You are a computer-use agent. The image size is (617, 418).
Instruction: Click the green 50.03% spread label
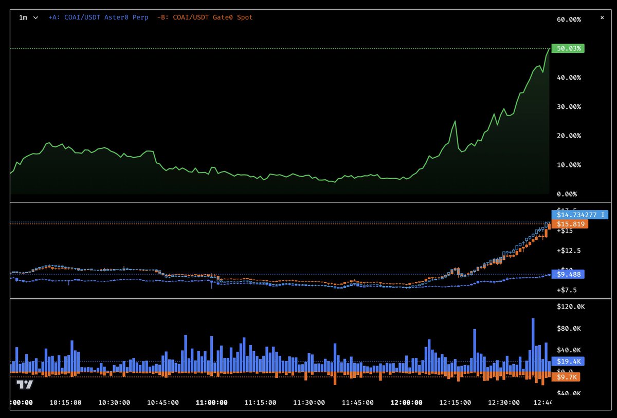coord(568,48)
